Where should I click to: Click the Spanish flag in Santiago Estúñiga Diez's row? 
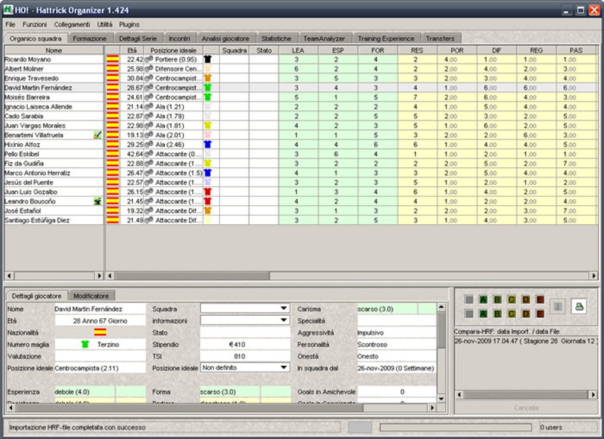(x=113, y=220)
